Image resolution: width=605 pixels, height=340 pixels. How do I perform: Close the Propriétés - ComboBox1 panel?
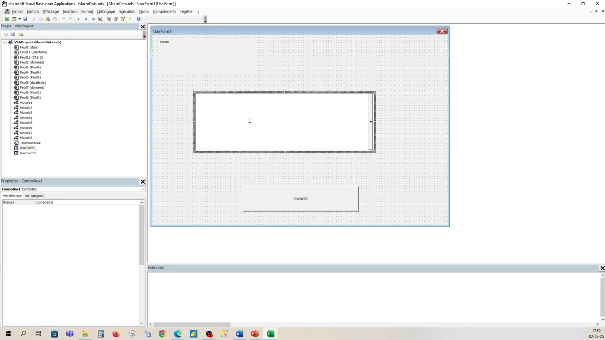[x=142, y=182]
